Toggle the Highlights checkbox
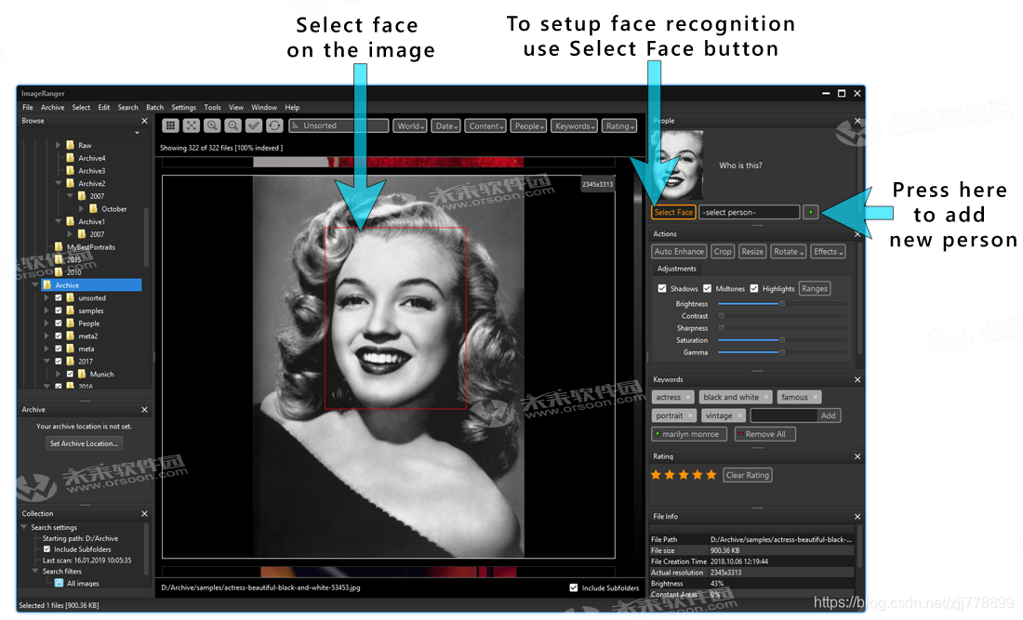This screenshot has width=1023, height=620. coord(754,288)
